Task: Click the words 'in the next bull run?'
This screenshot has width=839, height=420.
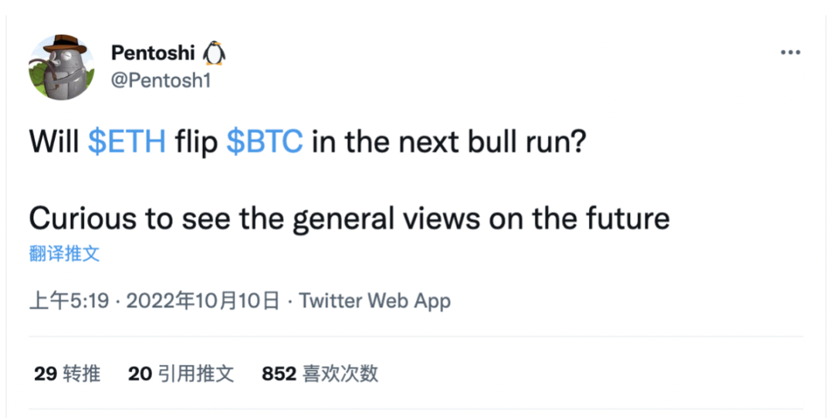Action: 449,142
